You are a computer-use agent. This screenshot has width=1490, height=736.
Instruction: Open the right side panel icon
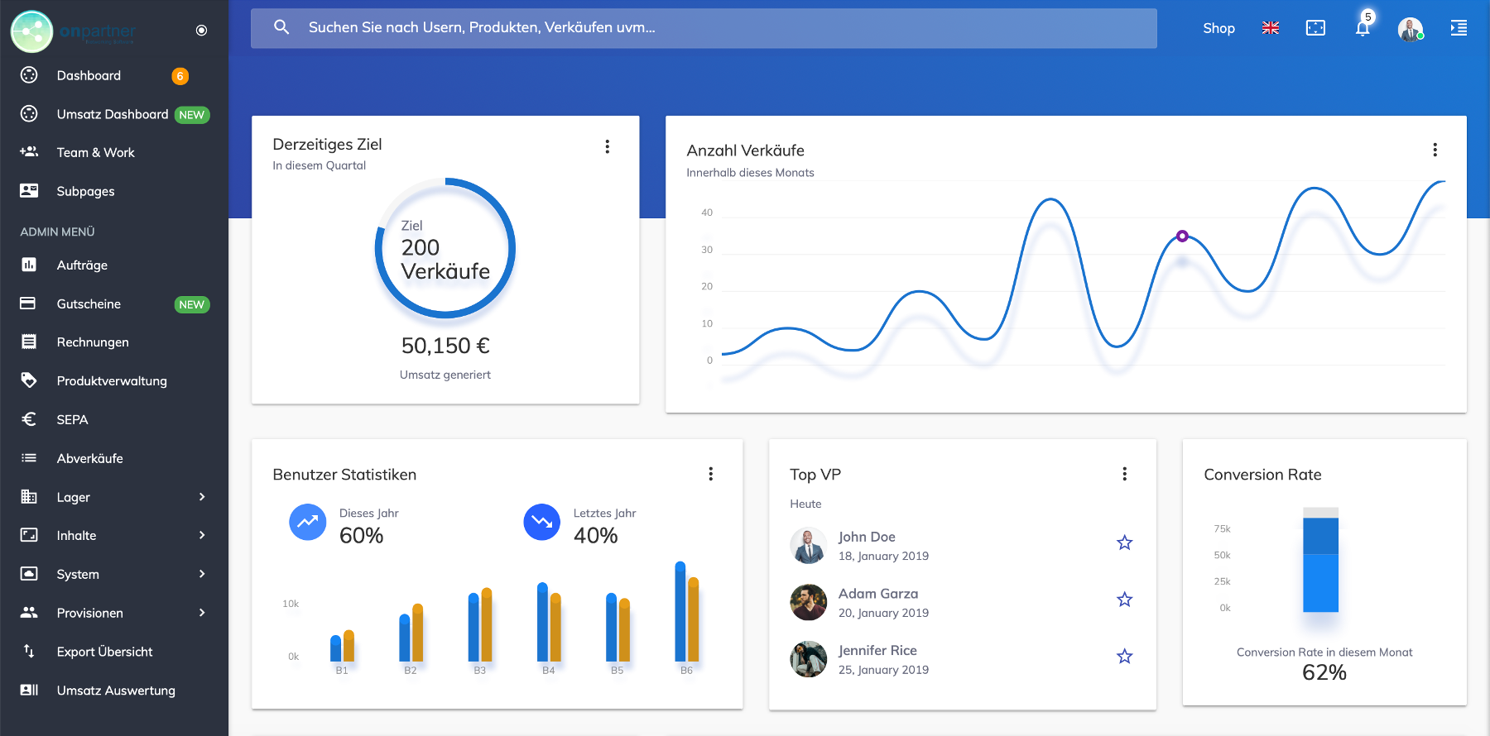[1459, 28]
